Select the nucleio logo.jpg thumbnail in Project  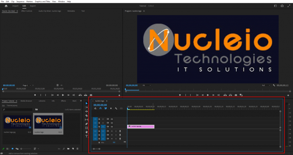[x=17, y=122]
